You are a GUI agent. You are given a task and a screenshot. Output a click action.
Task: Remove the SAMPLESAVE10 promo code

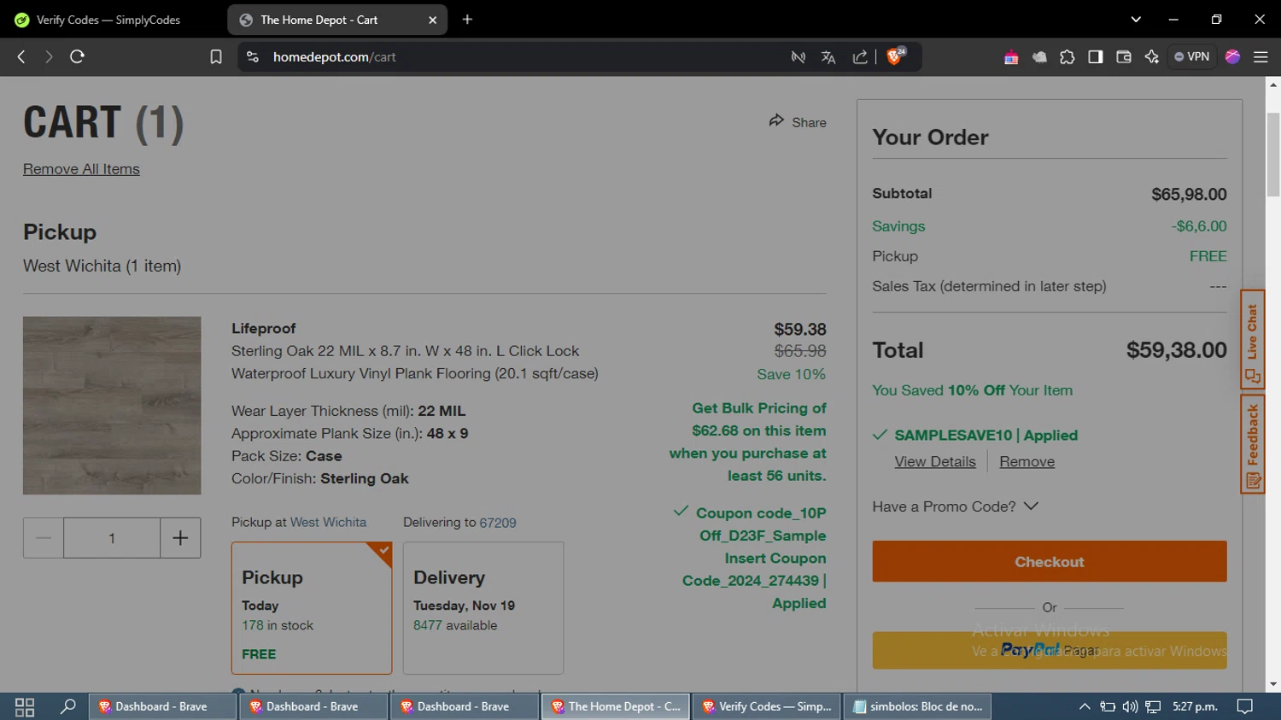point(1027,461)
